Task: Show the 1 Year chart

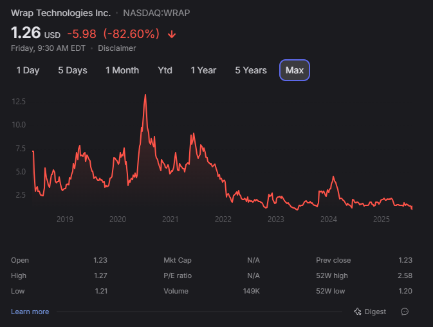Action: pyautogui.click(x=203, y=70)
